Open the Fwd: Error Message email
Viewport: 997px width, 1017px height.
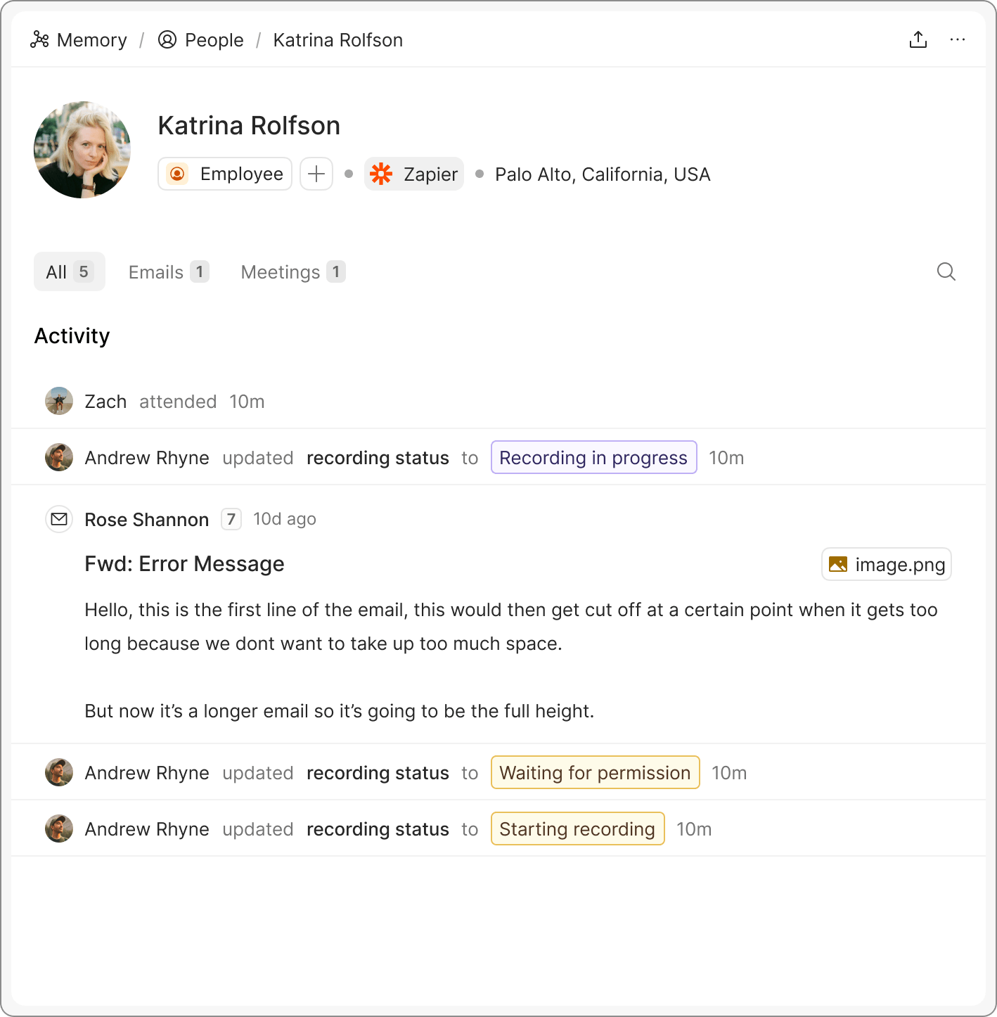184,564
